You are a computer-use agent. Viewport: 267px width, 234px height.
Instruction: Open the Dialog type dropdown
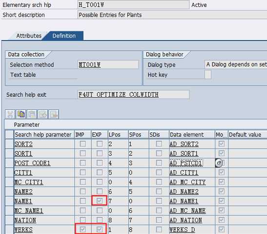pyautogui.click(x=236, y=64)
